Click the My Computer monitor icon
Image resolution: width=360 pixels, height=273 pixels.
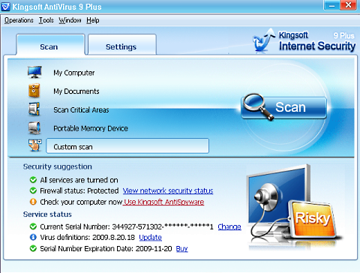[34, 72]
